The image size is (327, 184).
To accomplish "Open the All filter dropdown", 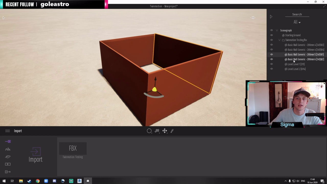I will tap(297, 22).
